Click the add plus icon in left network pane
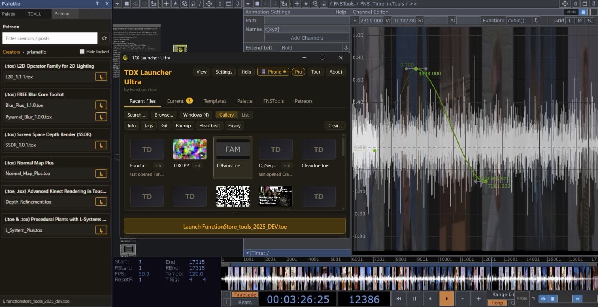598x307 pixels. pos(166,4)
